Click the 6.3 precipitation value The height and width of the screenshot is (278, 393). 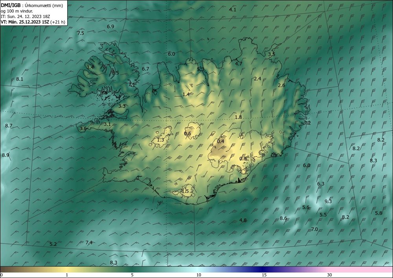[321, 184]
